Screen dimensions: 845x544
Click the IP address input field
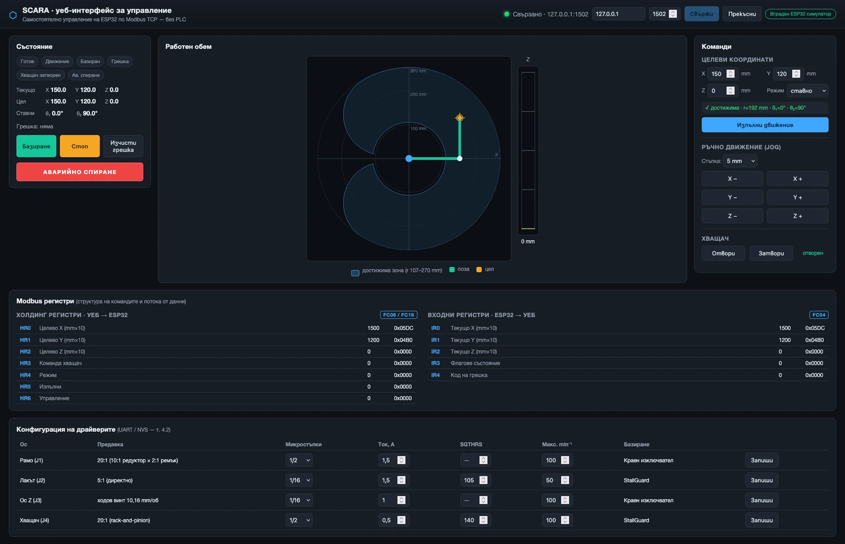(x=619, y=14)
